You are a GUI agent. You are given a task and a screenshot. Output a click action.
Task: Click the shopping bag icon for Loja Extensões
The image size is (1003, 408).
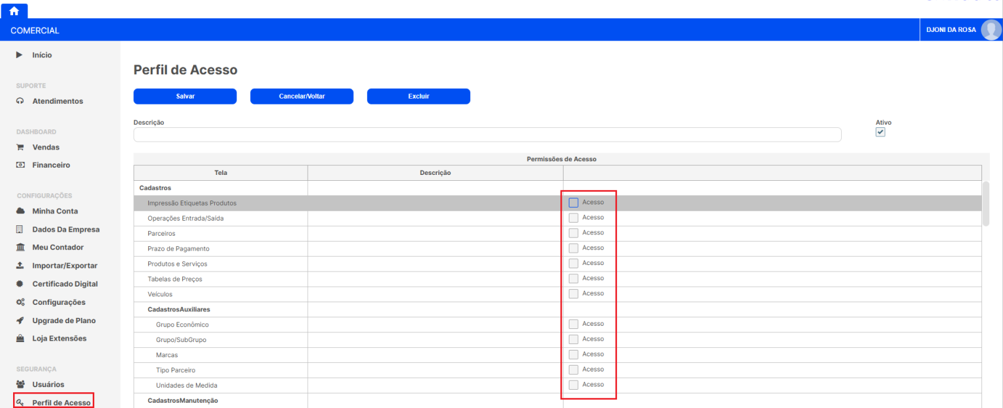pyautogui.click(x=20, y=338)
